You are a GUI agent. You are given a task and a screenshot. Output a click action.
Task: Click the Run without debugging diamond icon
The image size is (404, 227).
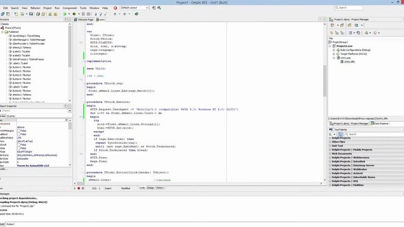coord(74,14)
